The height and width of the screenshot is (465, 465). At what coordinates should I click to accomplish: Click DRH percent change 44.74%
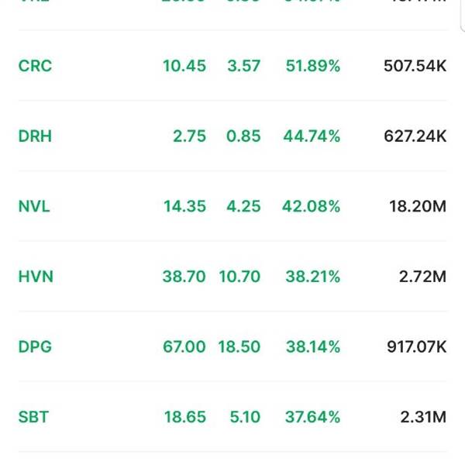(x=312, y=136)
